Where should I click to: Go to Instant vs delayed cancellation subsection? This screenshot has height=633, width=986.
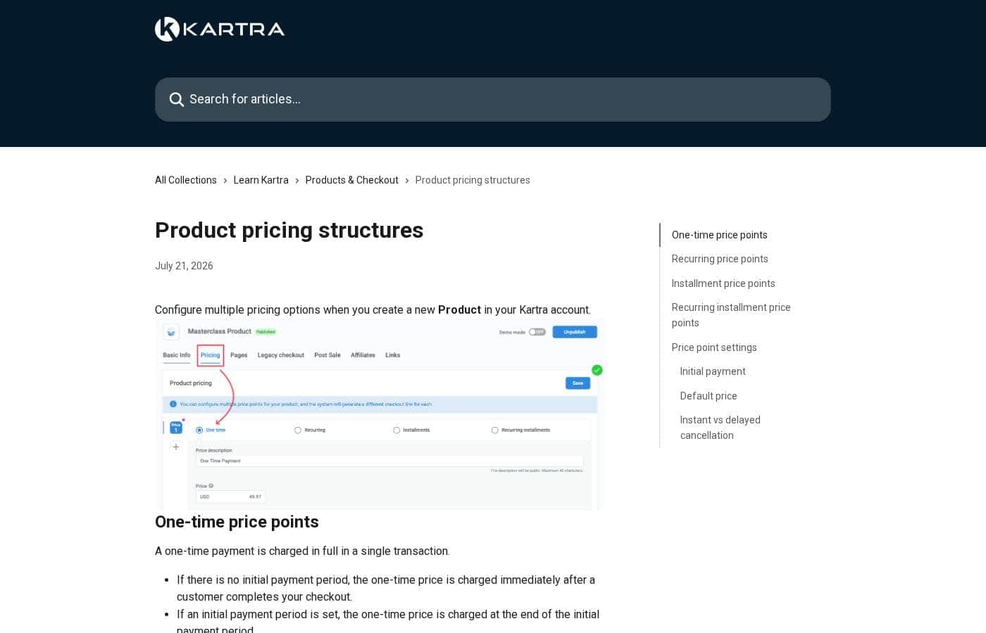720,428
